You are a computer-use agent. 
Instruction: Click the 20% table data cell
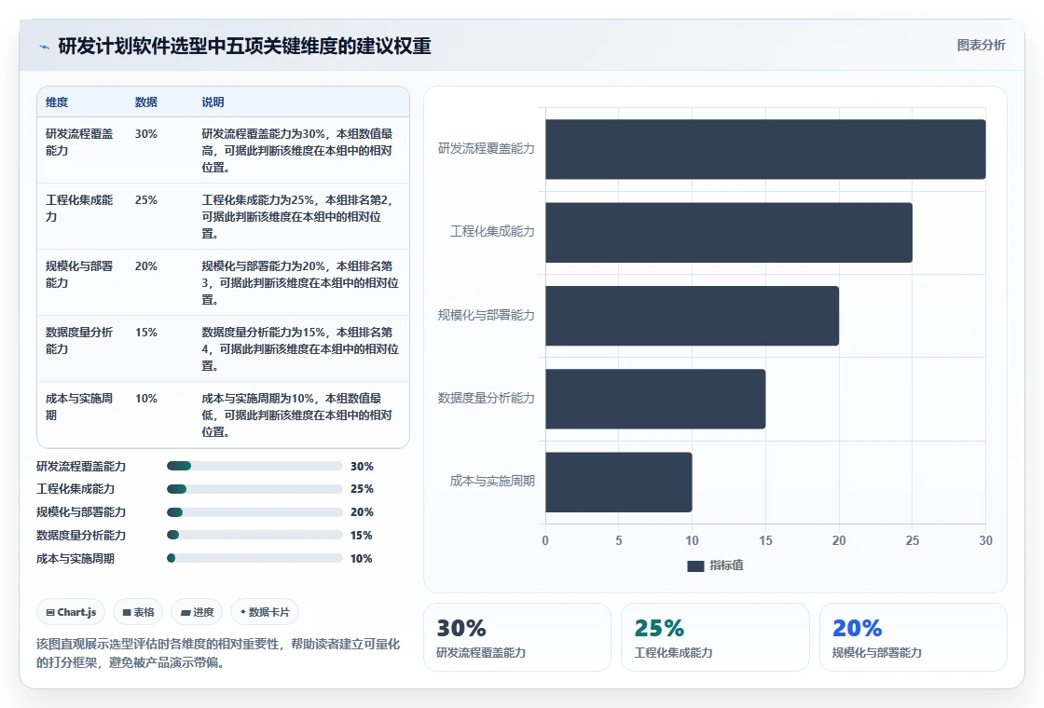(x=145, y=266)
